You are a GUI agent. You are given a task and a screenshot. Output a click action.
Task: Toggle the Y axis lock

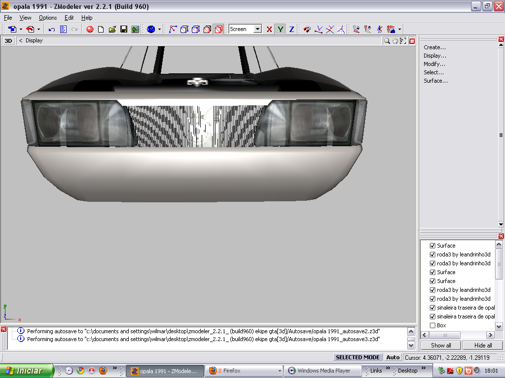tap(281, 29)
